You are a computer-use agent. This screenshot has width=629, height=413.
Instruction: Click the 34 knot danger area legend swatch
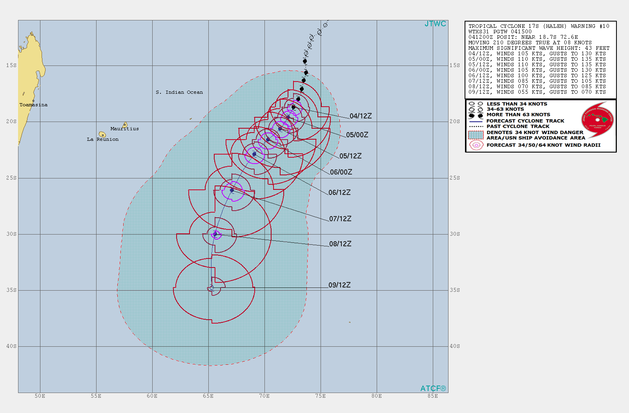click(x=476, y=135)
